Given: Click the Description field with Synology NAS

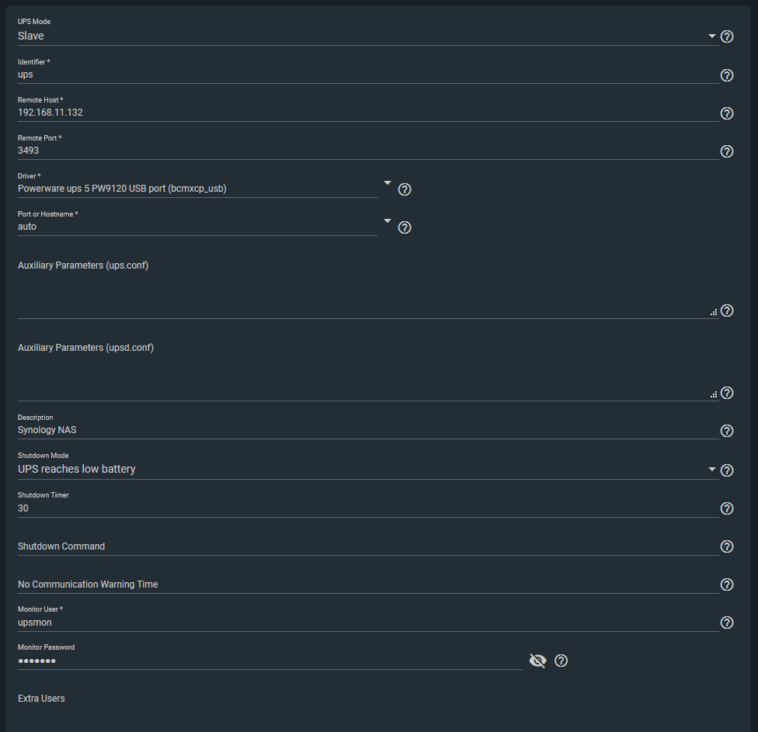Looking at the screenshot, I should point(368,430).
